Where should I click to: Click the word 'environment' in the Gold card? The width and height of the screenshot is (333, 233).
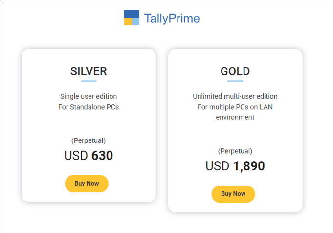point(235,117)
